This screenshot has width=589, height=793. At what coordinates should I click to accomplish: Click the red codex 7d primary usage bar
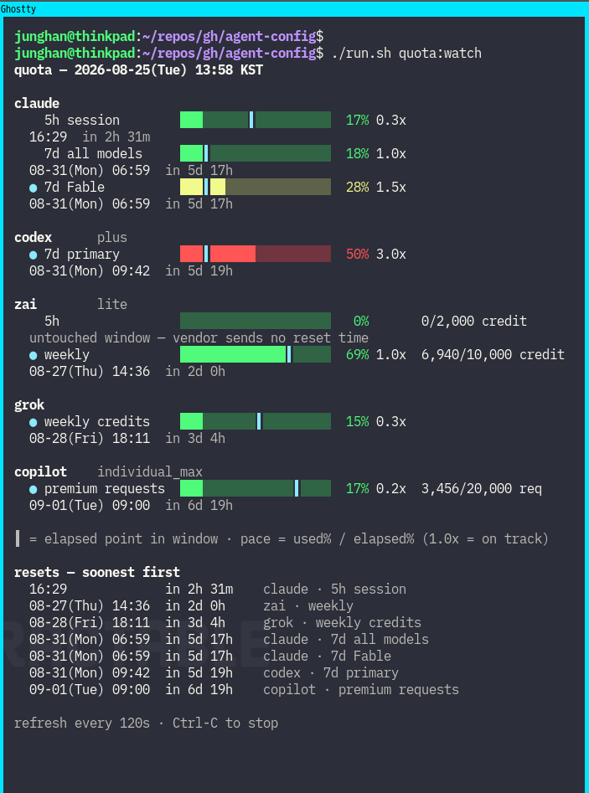256,254
